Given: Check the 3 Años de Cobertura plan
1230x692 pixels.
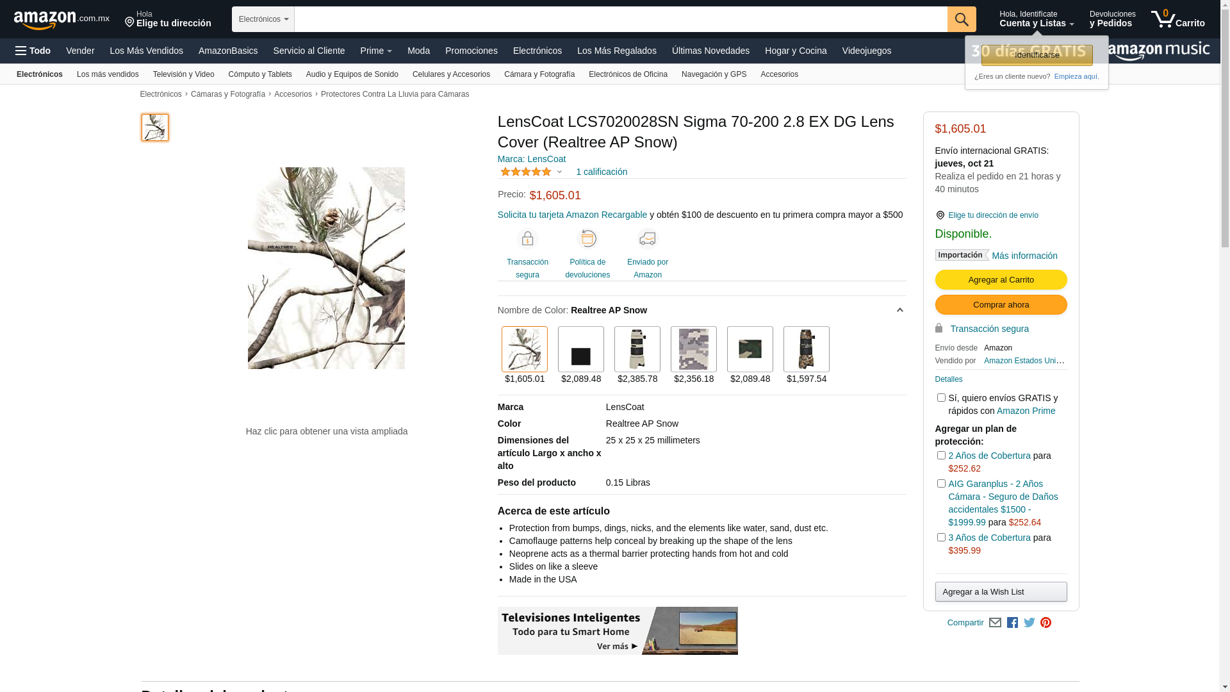Looking at the screenshot, I should tap(941, 538).
